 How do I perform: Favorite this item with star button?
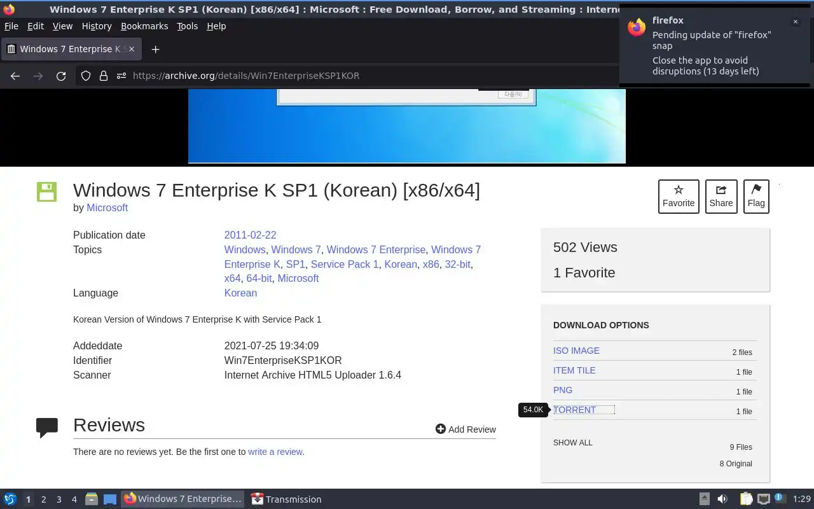coord(679,197)
